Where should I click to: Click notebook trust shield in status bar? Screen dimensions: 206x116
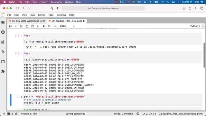point(138,114)
